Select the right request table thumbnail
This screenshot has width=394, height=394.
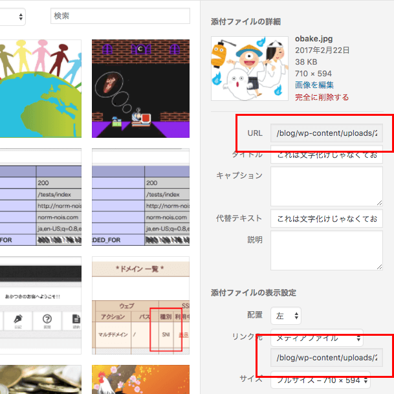tap(140, 197)
